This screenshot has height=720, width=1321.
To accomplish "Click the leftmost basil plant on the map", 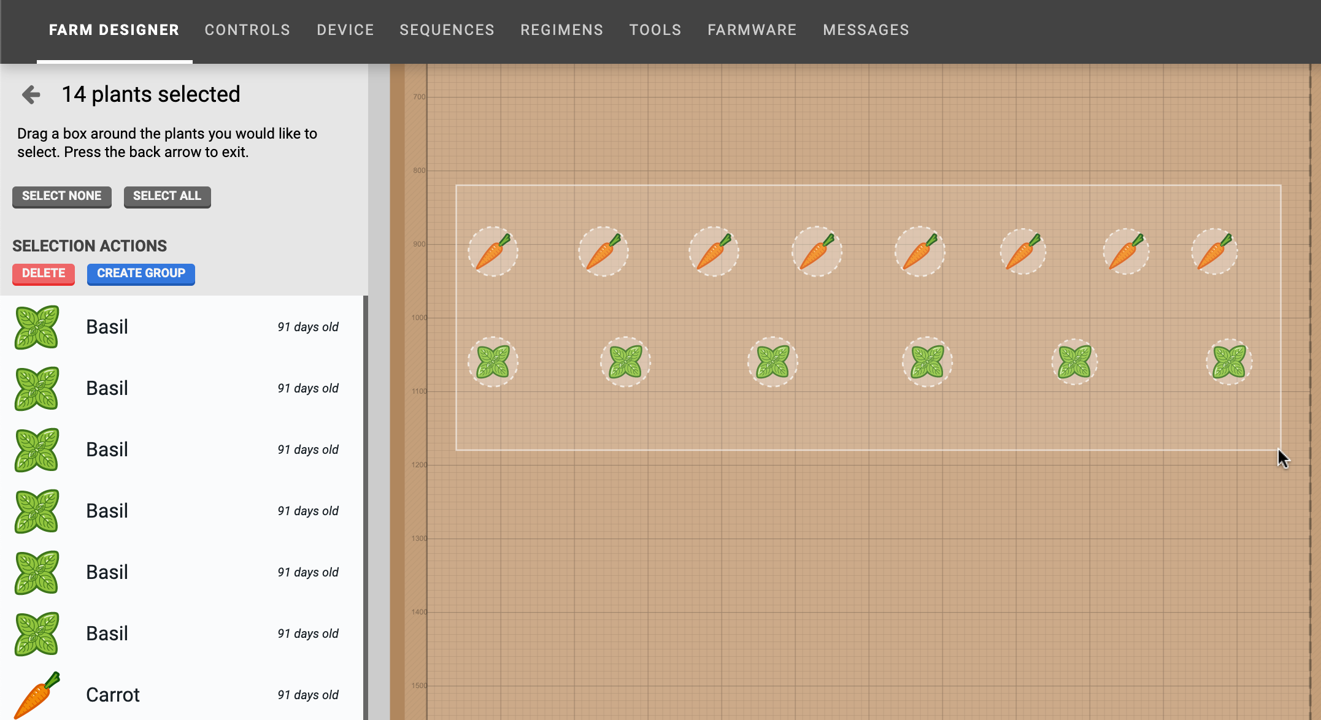I will click(x=493, y=361).
